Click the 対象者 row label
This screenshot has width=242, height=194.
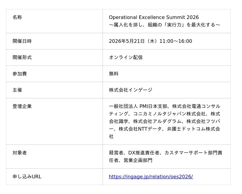20,153
